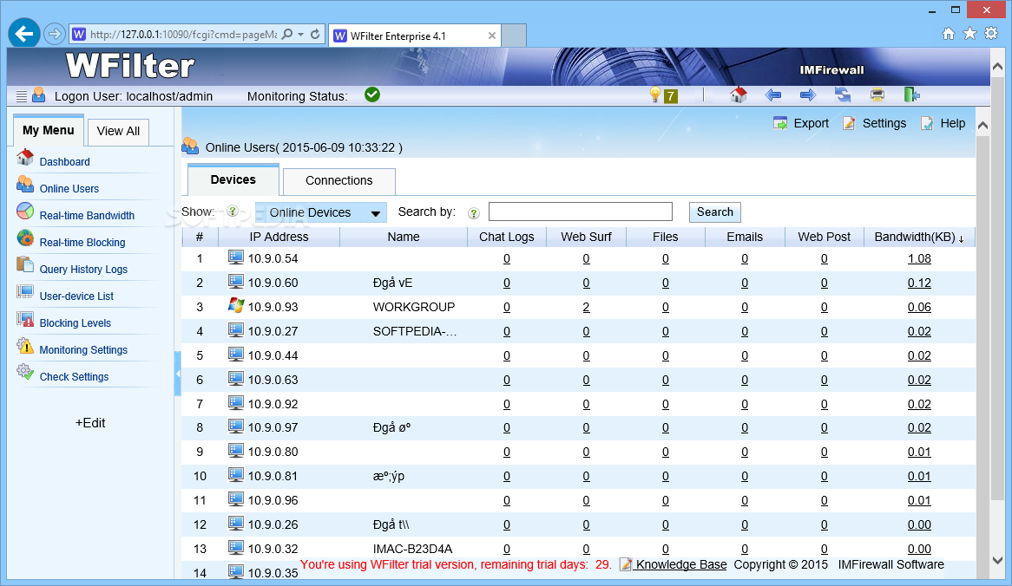Open Online Users in sidebar

[x=69, y=189]
